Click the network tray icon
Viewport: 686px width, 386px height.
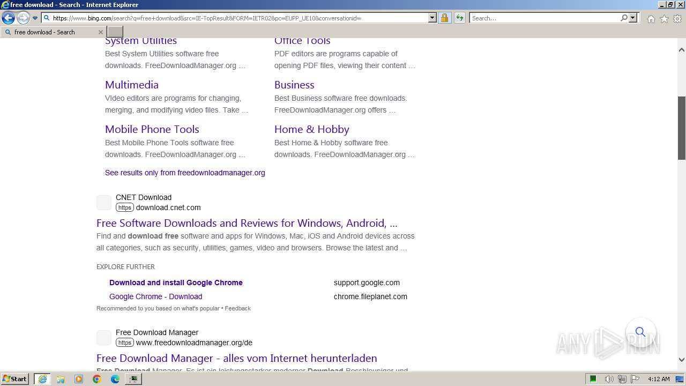[x=622, y=379]
